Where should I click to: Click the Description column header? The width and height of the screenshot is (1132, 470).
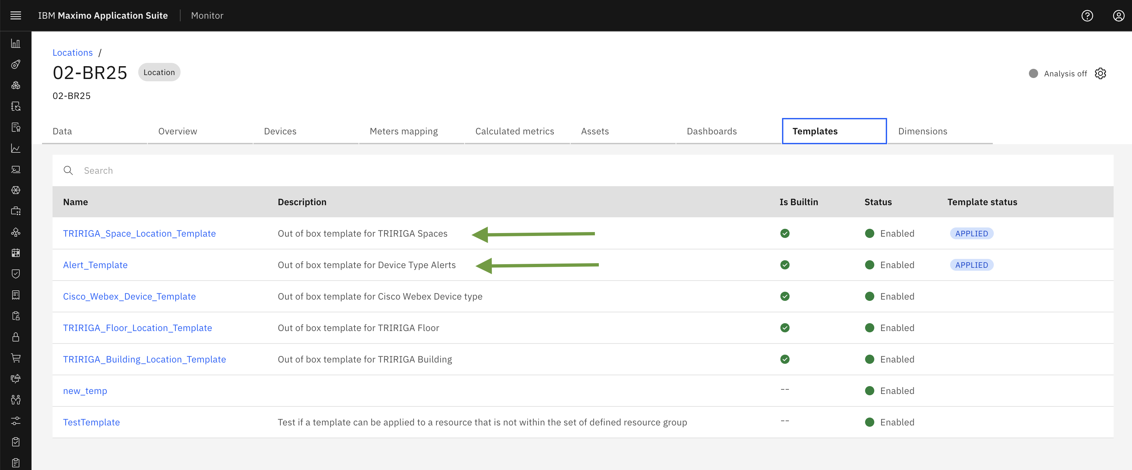pyautogui.click(x=302, y=202)
